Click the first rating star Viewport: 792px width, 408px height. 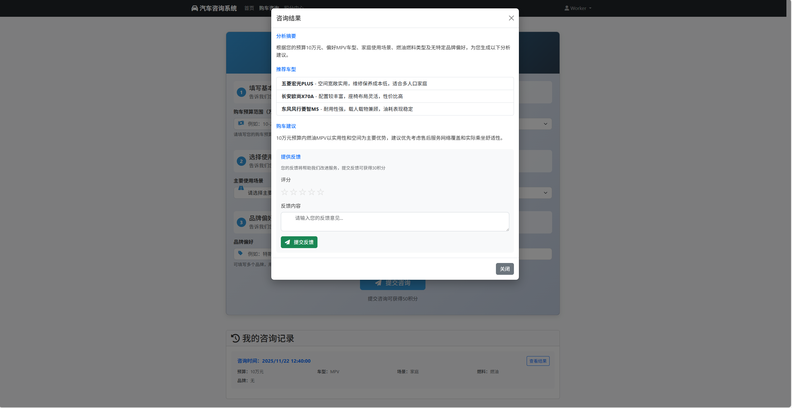[285, 192]
